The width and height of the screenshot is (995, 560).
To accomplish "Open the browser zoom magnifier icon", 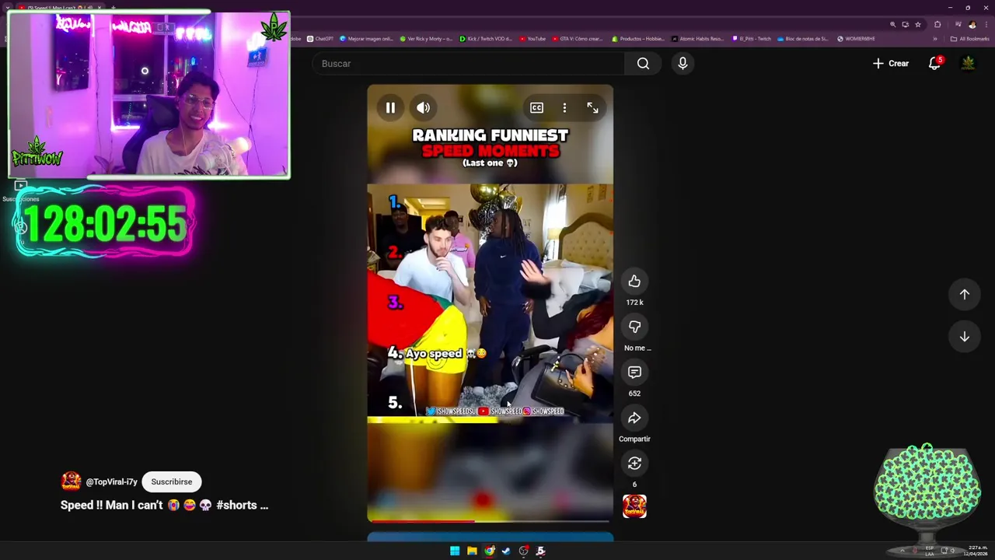I will [x=892, y=24].
